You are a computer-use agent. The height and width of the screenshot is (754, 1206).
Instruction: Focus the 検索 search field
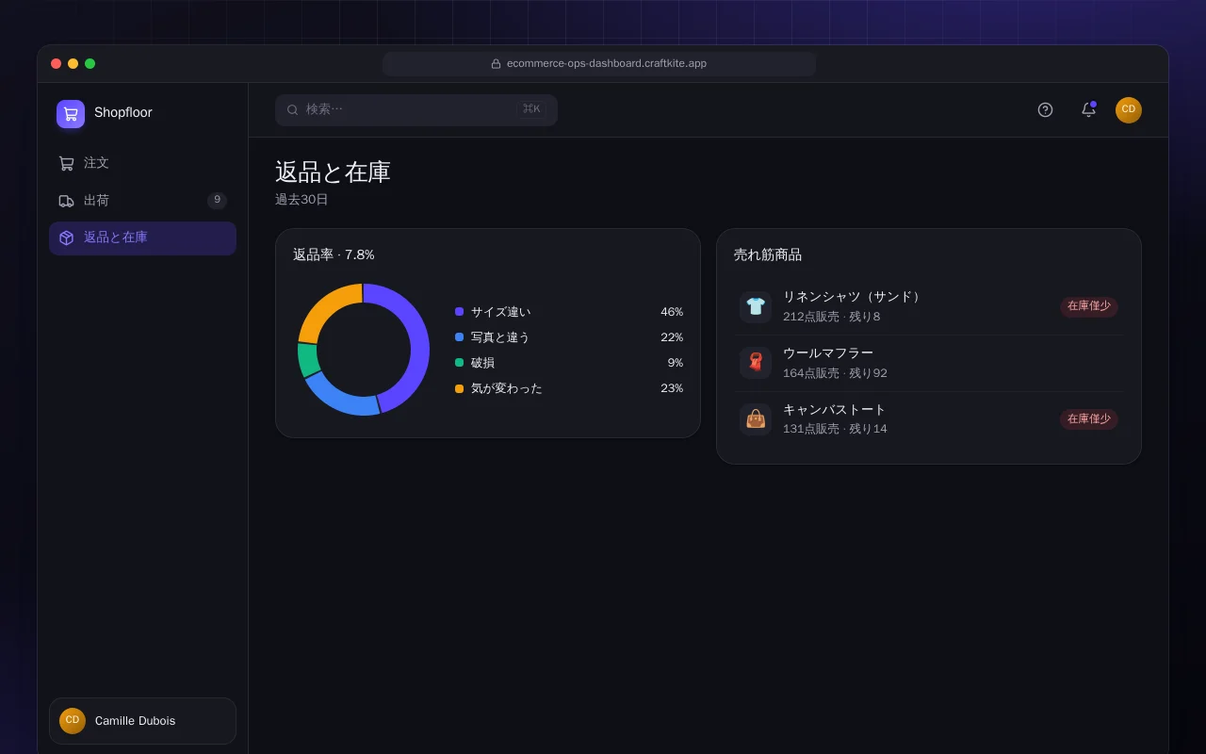point(416,109)
